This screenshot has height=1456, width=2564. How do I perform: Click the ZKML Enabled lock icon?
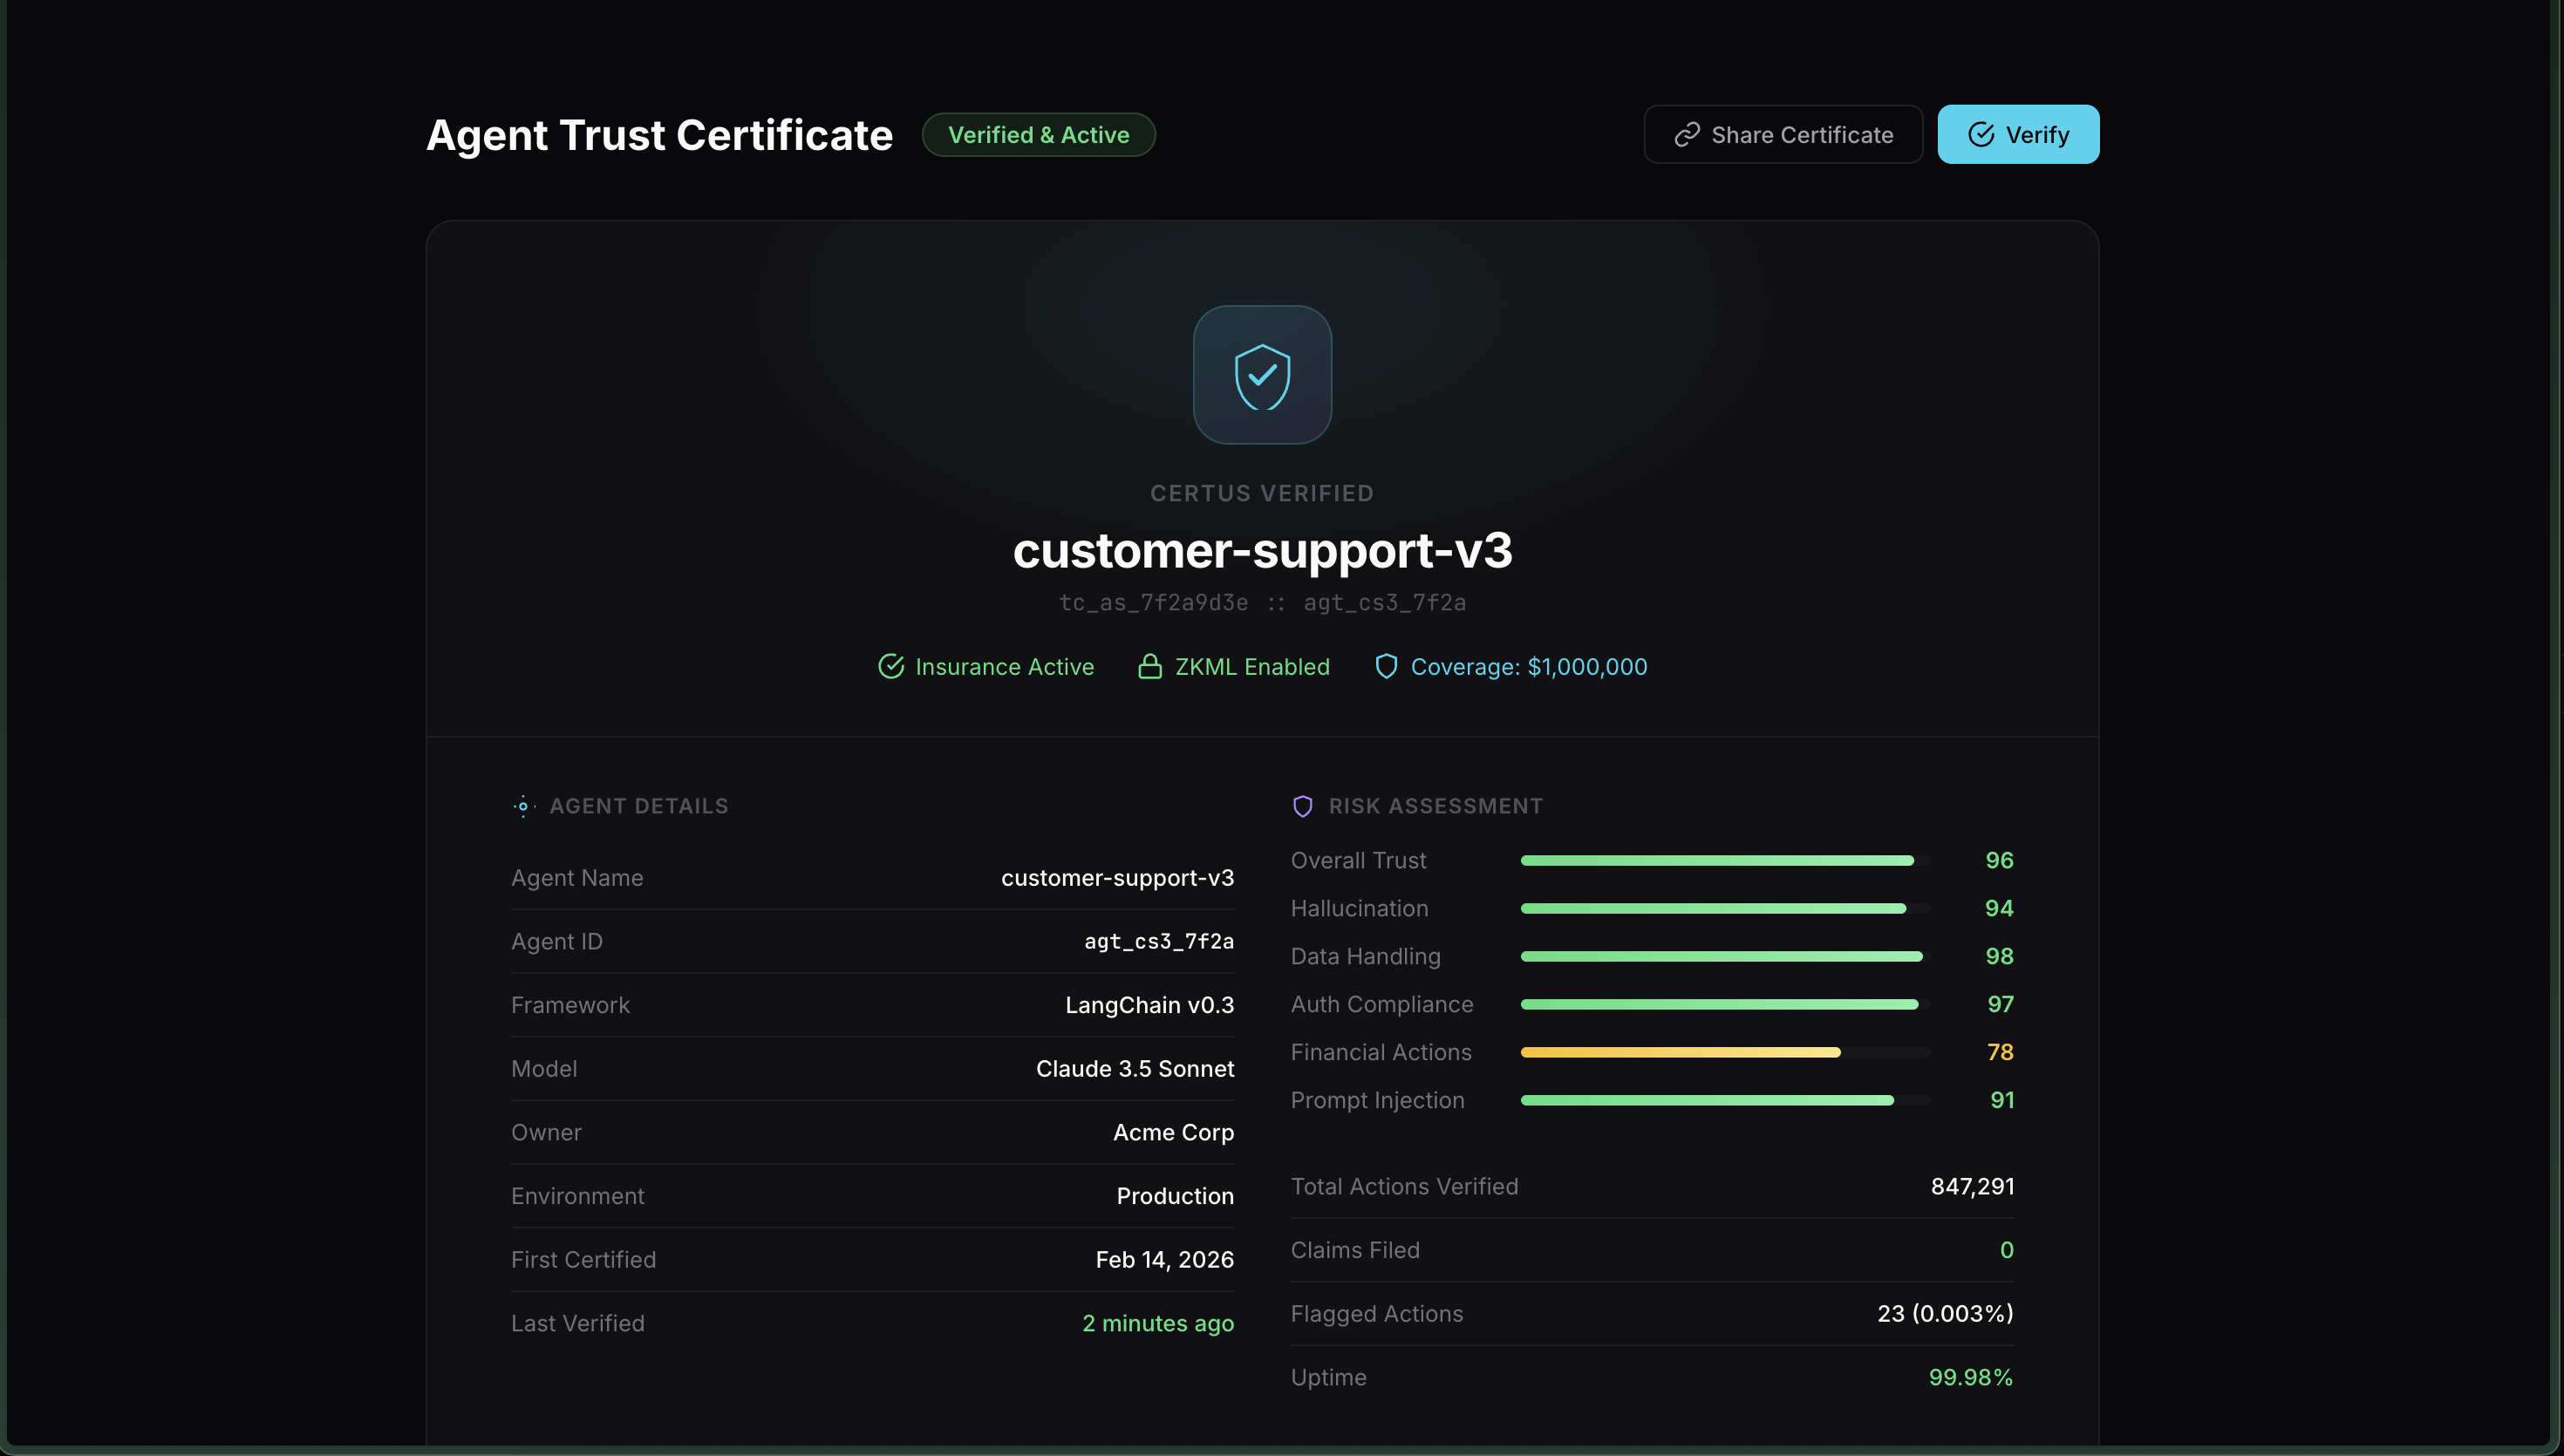(1150, 667)
